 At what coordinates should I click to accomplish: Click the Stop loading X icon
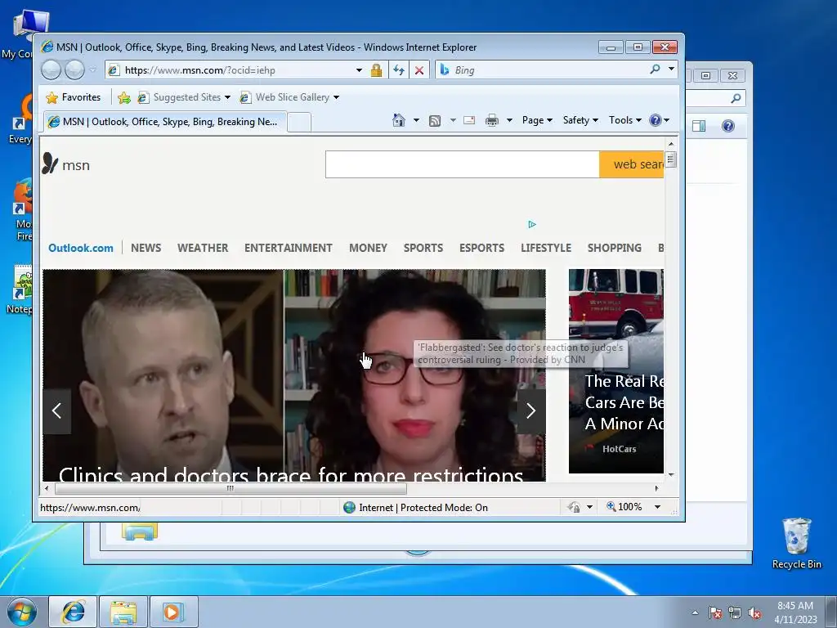(419, 70)
